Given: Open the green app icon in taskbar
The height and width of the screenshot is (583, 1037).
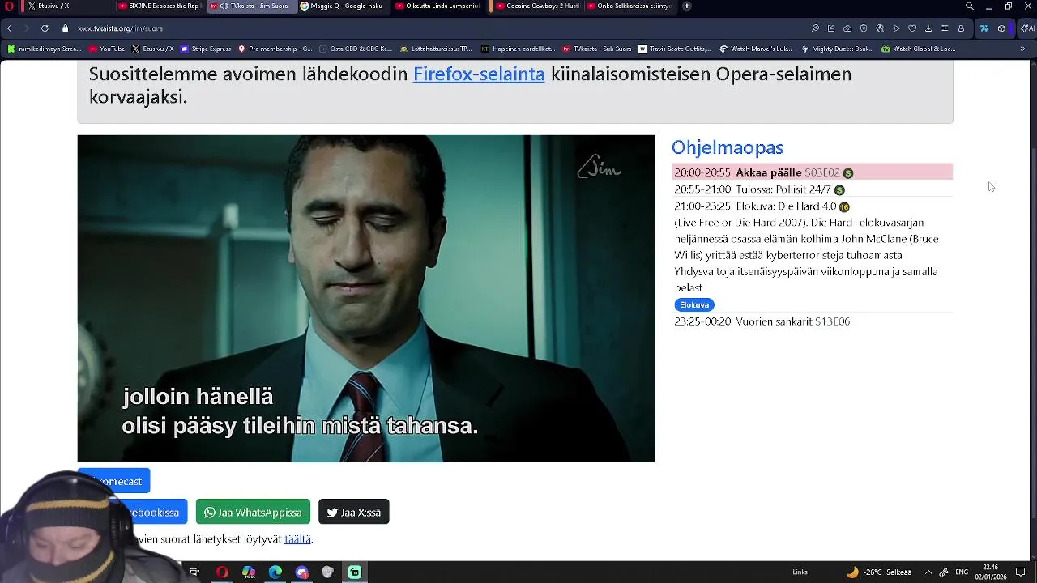Looking at the screenshot, I should (x=355, y=572).
